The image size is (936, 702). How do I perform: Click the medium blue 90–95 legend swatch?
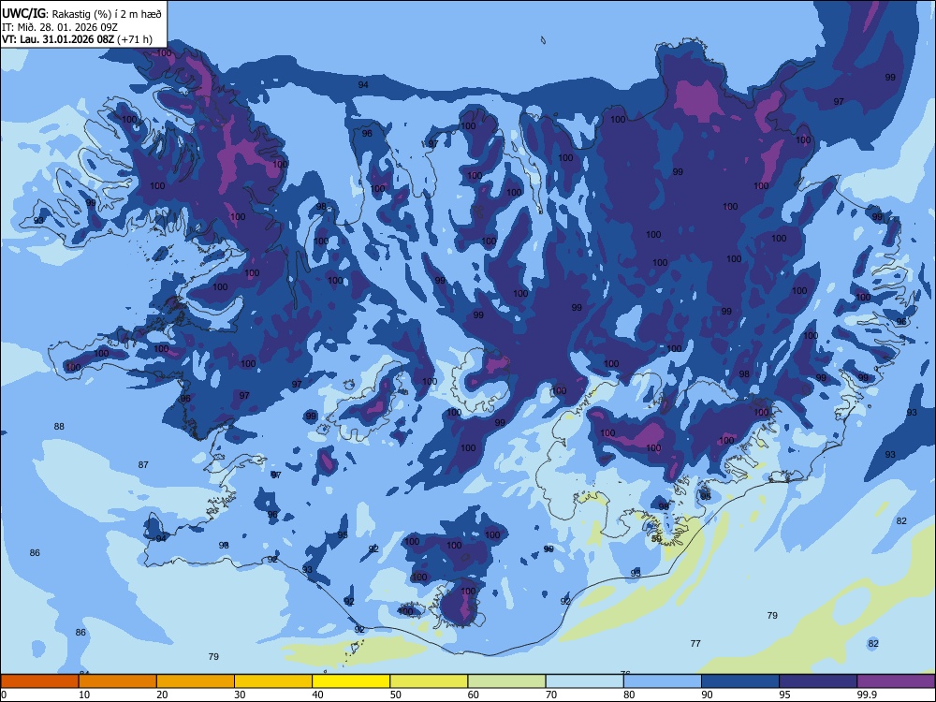[740, 681]
